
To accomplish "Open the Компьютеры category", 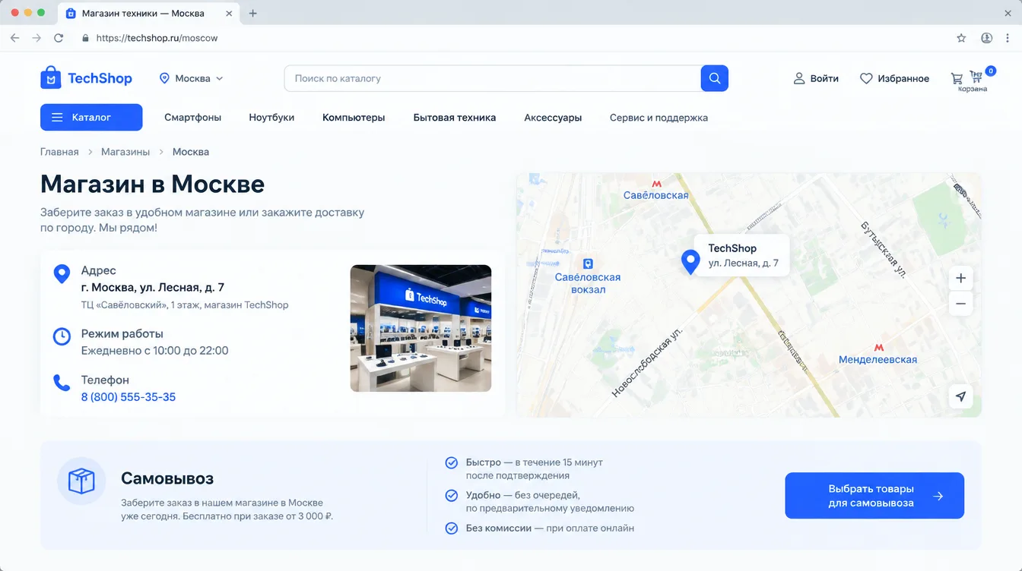I will tap(354, 118).
